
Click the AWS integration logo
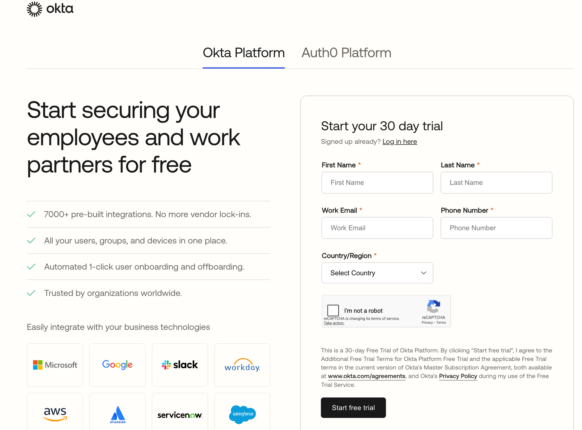(x=55, y=414)
